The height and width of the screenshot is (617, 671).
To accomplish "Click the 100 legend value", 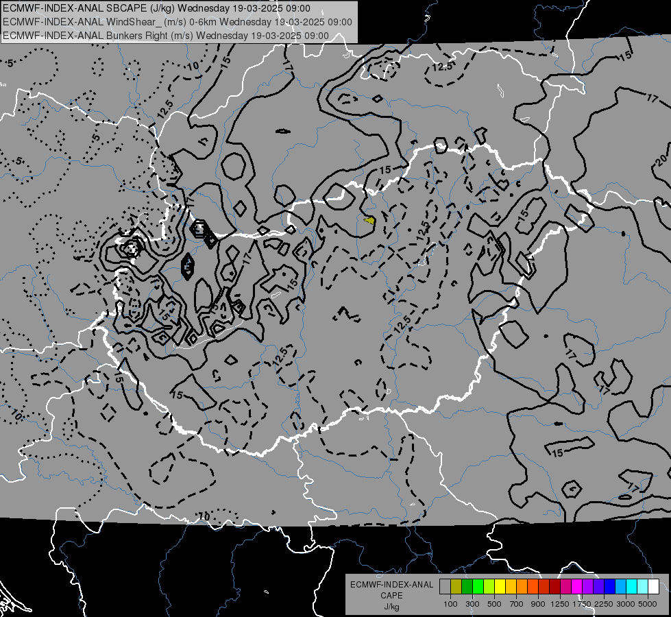I will tap(450, 604).
